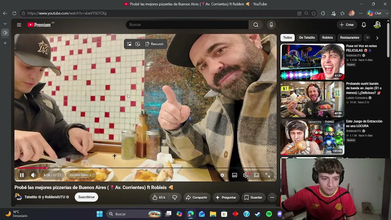Open the Windows Start menu
The width and height of the screenshot is (391, 220).
[100, 214]
